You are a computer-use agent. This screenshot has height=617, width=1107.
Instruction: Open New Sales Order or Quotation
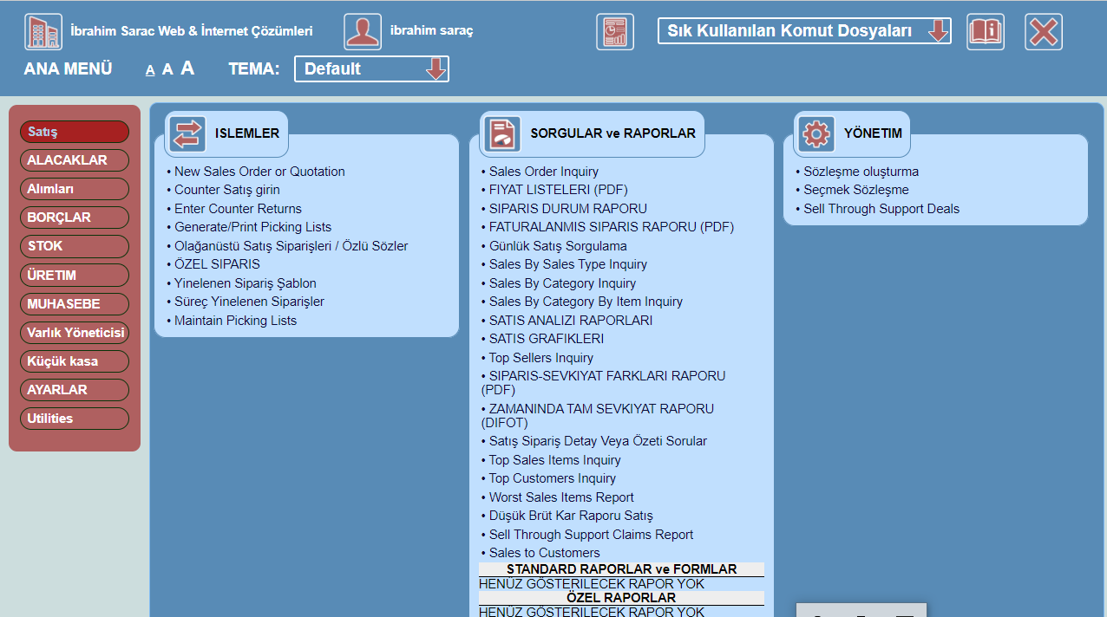[x=259, y=172]
